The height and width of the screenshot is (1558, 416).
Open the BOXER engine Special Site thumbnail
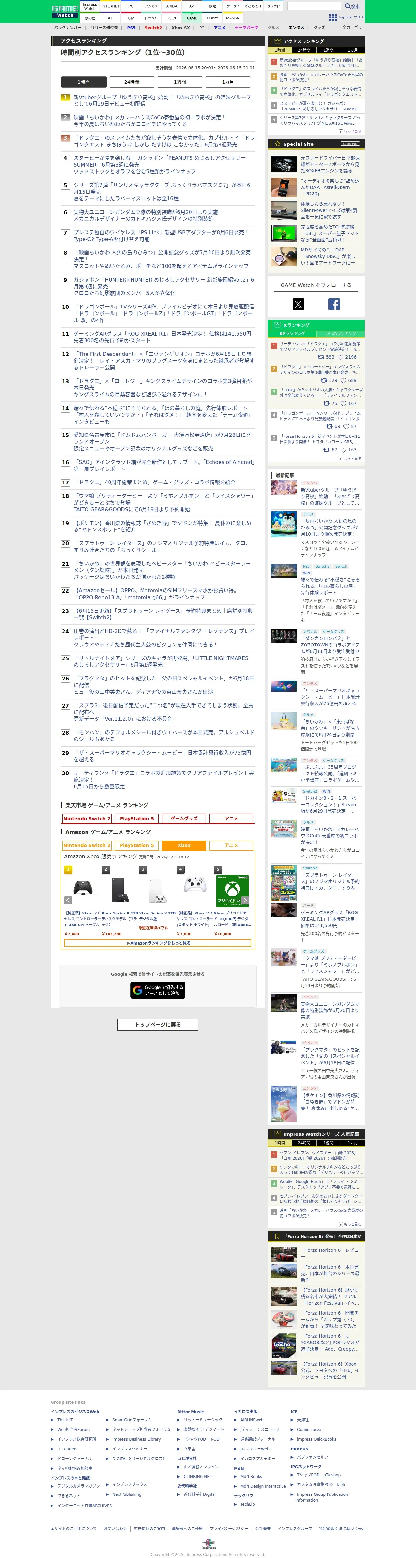(x=283, y=165)
